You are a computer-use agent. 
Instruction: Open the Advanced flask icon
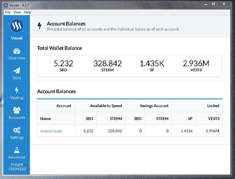17,150
